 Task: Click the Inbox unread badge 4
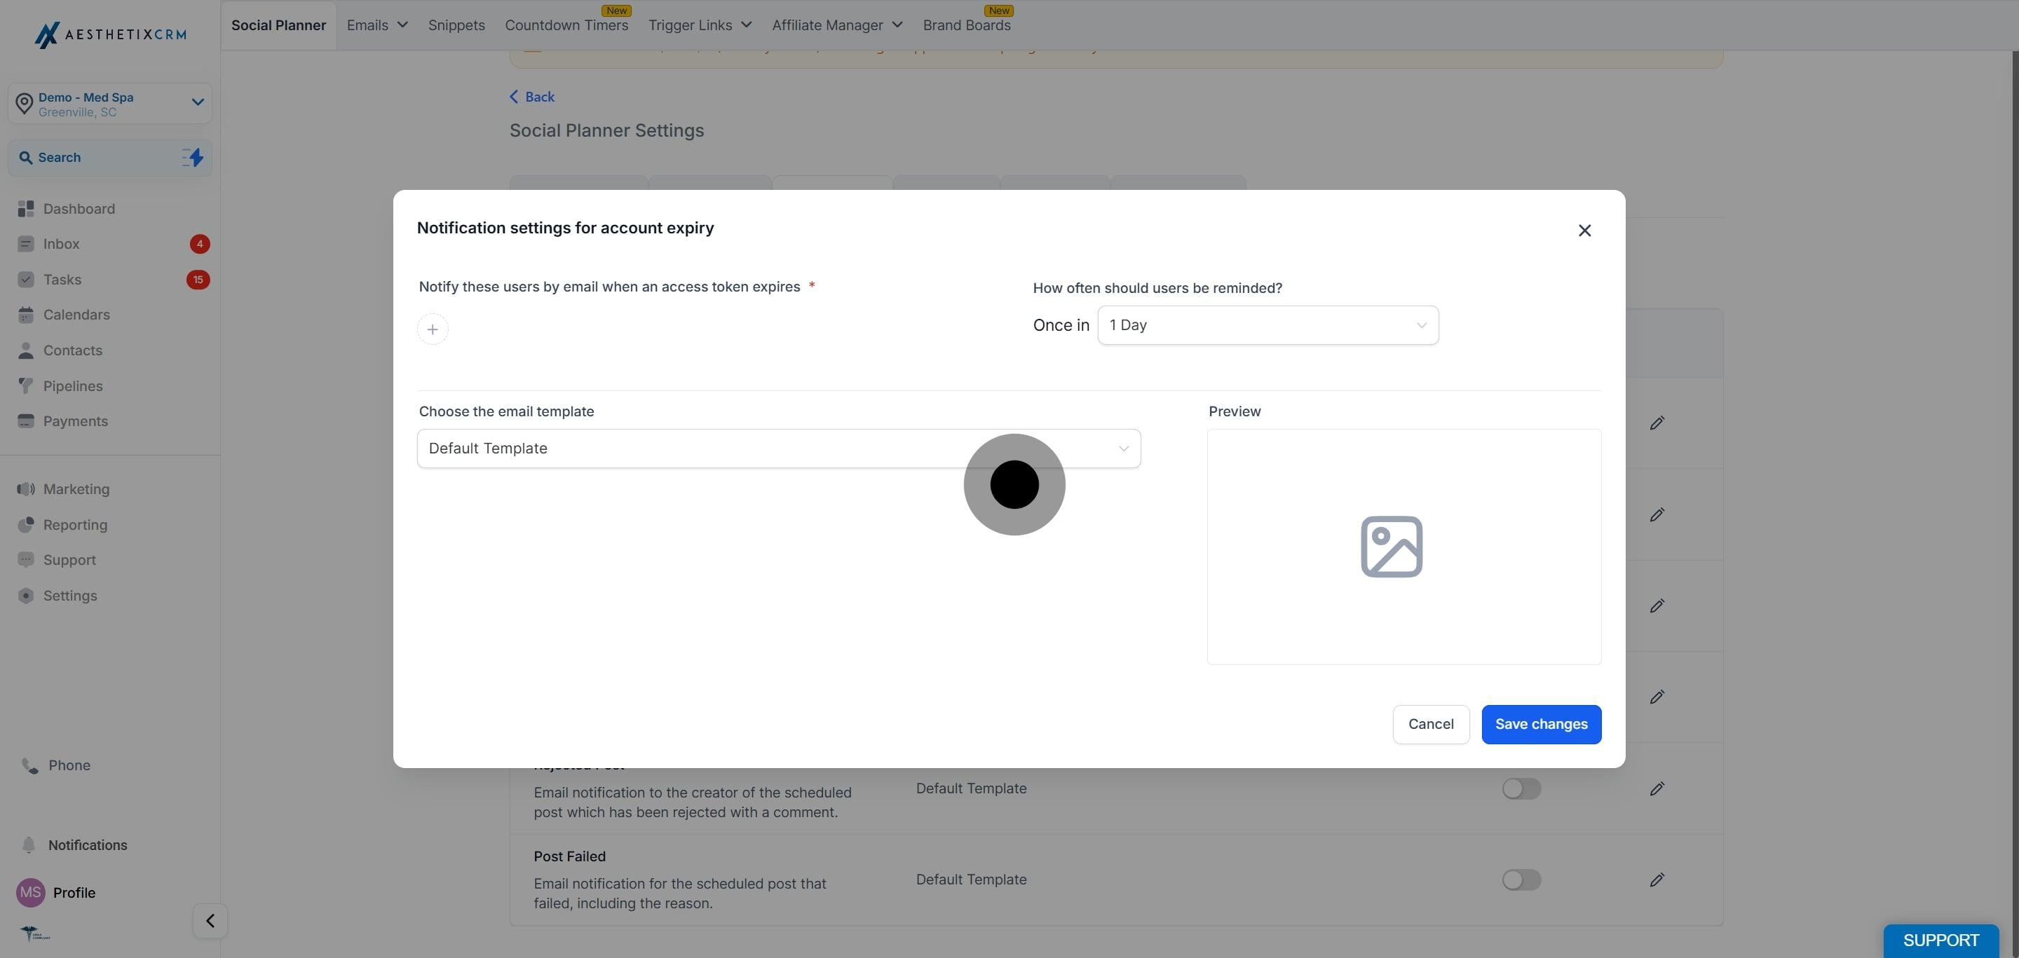point(200,244)
